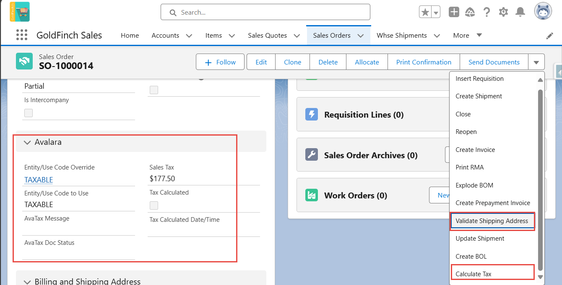The width and height of the screenshot is (562, 285).
Task: Open the Global Actions plus icon
Action: pos(454,12)
